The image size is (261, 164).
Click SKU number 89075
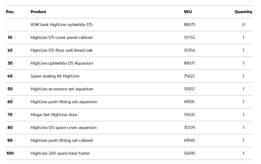190,25
